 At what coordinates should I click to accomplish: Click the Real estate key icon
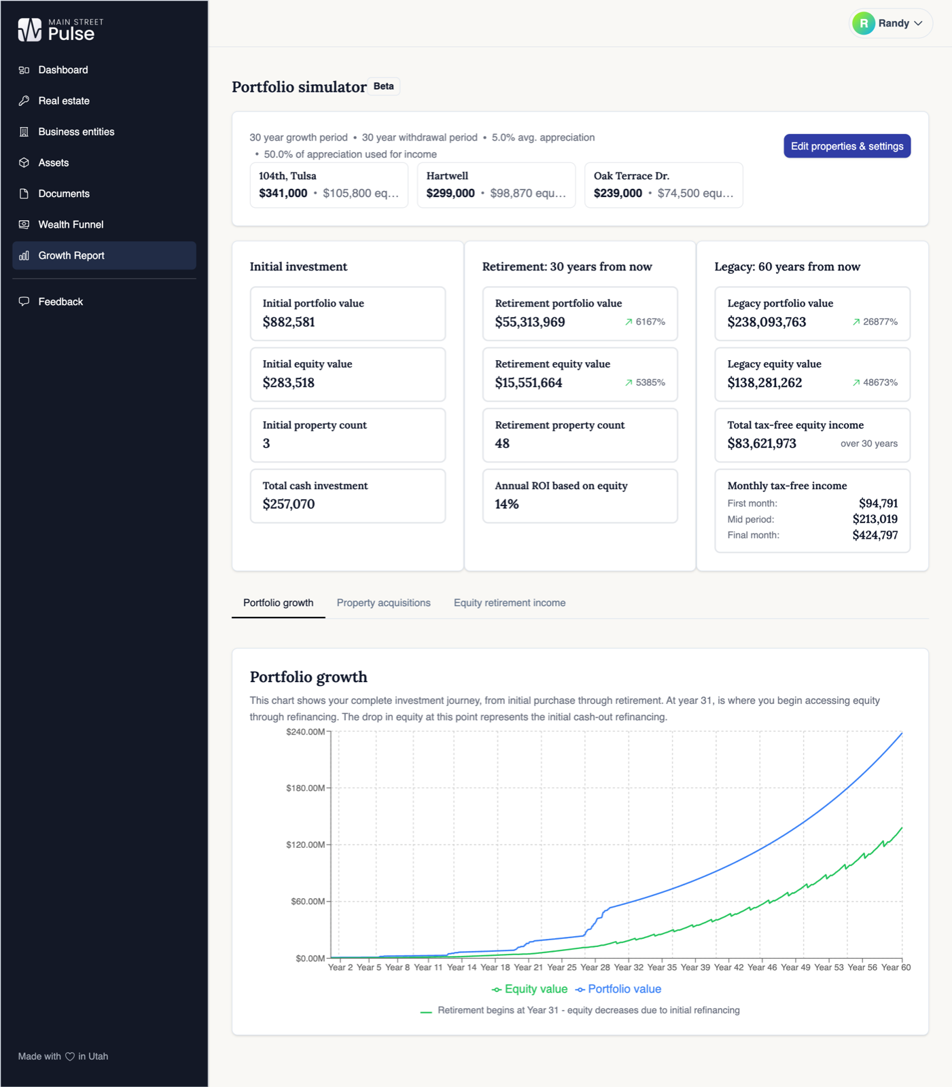24,101
